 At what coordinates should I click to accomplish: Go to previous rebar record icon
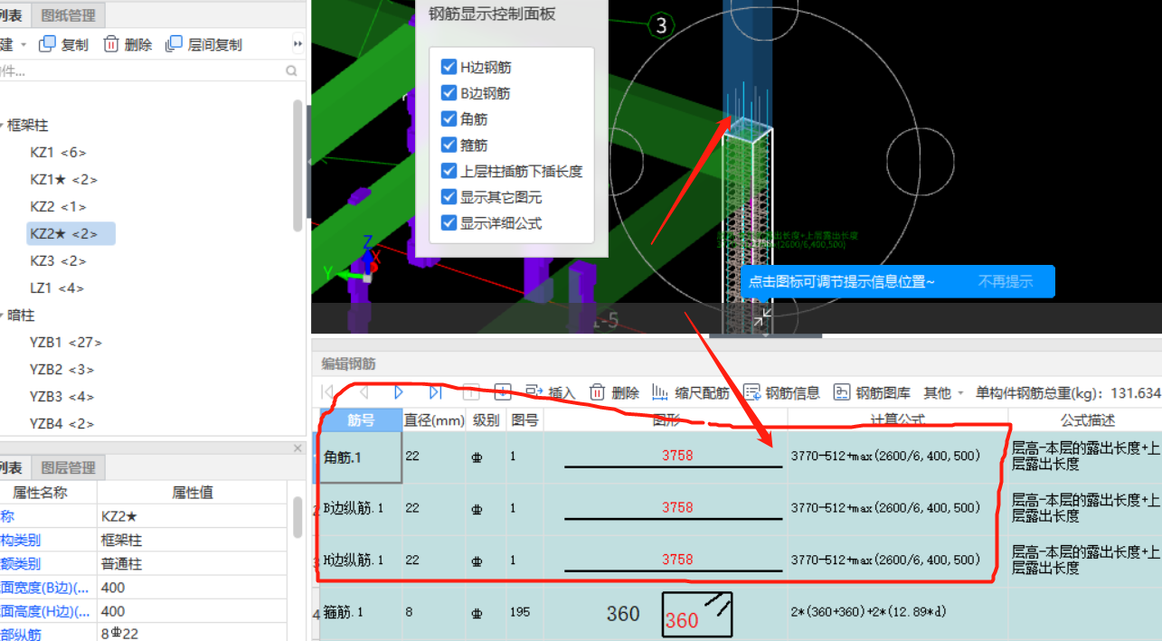(x=364, y=392)
